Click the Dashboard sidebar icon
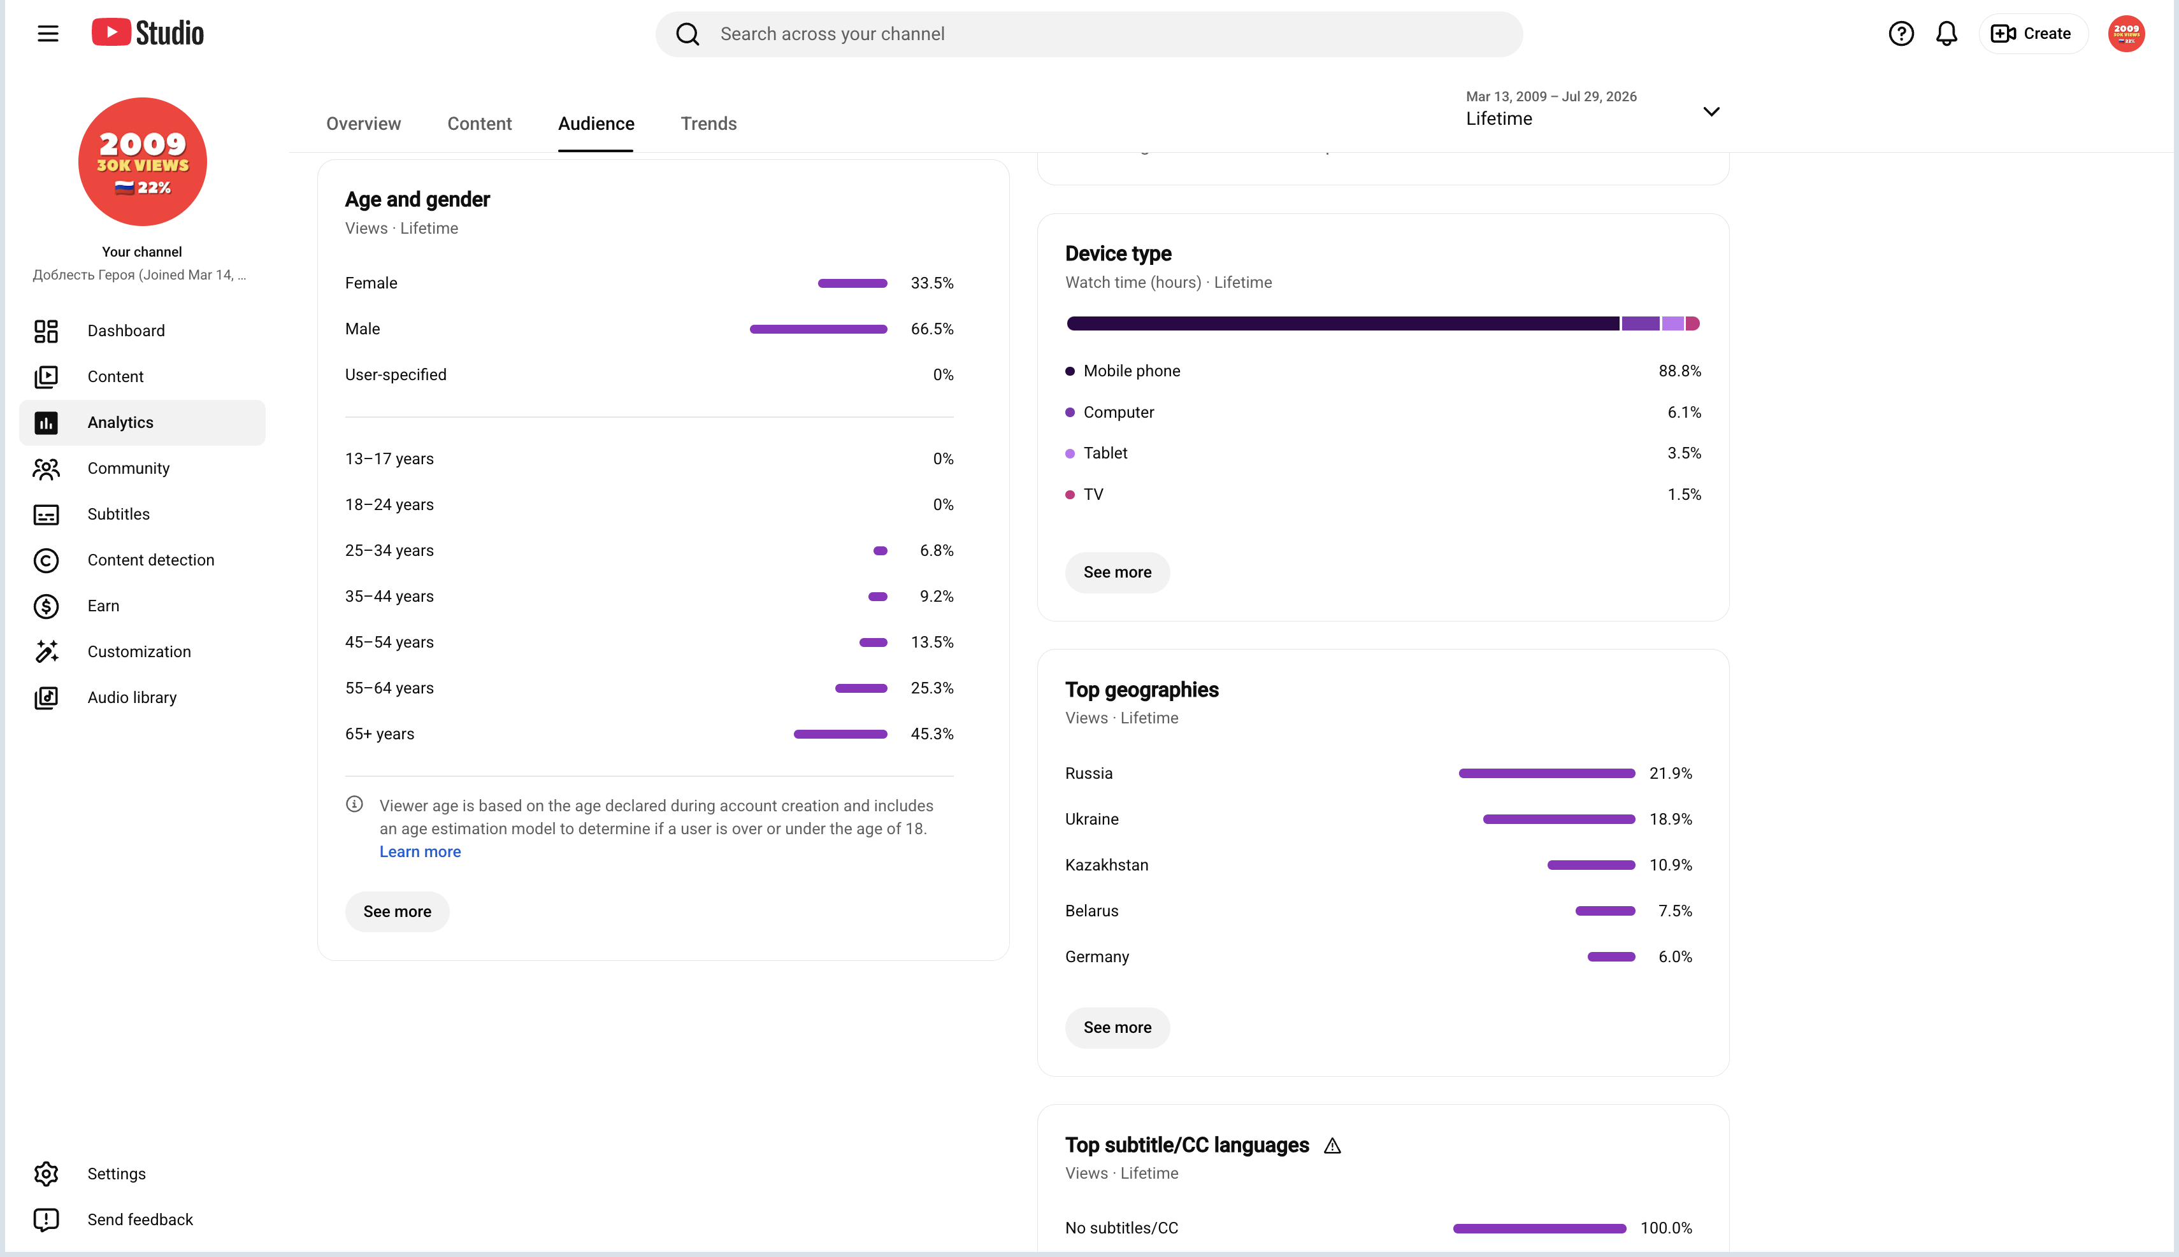 tap(46, 330)
